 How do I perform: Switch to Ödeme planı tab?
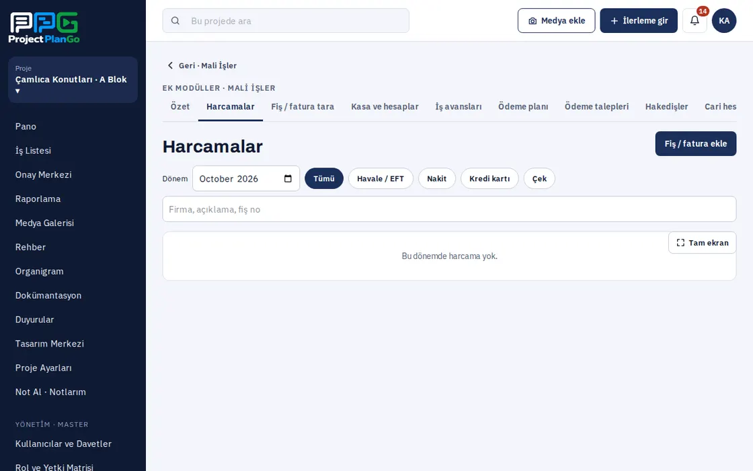coord(523,107)
